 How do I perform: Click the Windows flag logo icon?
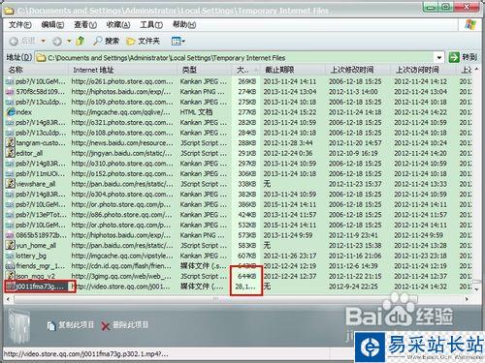click(470, 24)
